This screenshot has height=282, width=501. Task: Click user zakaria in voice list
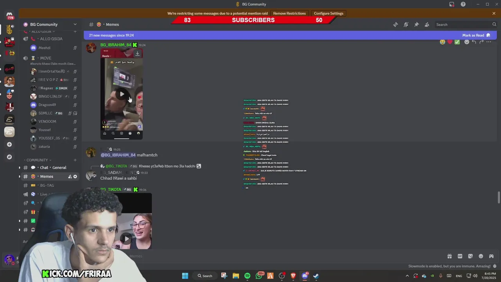(44, 146)
